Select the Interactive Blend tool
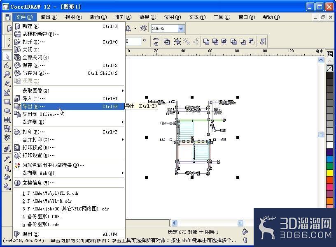This screenshot has height=247, width=336. pyautogui.click(x=7, y=148)
